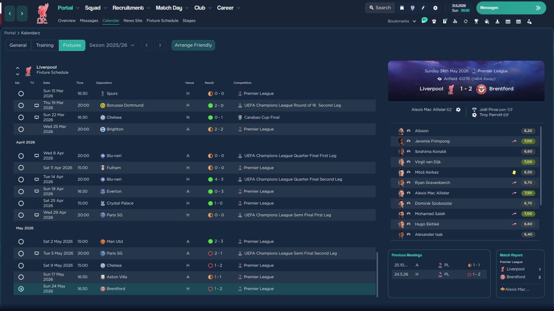The height and width of the screenshot is (311, 554).
Task: Select the Aston Villa fixture radio button
Action: click(21, 277)
